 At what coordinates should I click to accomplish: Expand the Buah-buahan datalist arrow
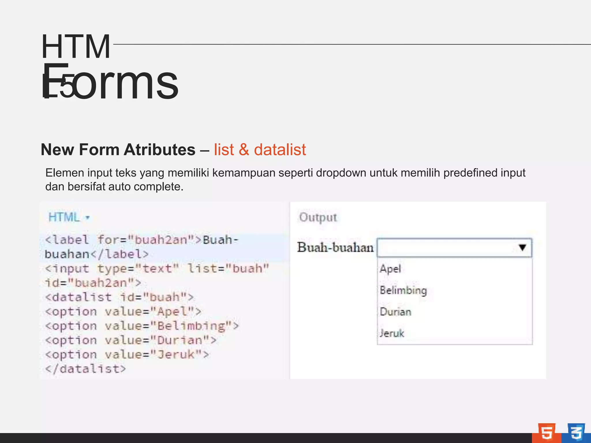tap(522, 247)
